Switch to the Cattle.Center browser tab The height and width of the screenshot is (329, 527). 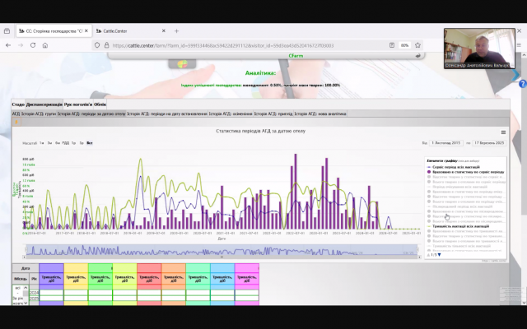pyautogui.click(x=129, y=31)
